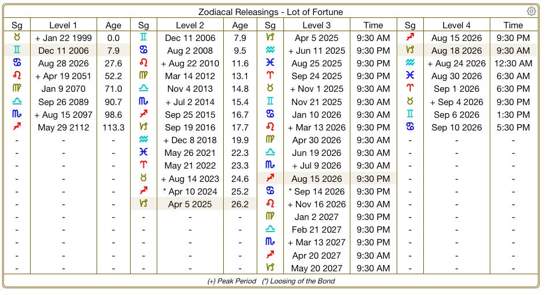Open the settings gear icon

click(x=531, y=11)
